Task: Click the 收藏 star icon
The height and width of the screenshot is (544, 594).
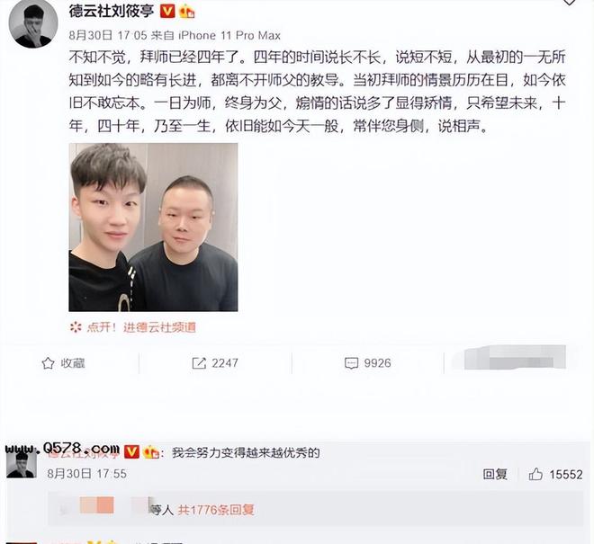Action: [48, 363]
